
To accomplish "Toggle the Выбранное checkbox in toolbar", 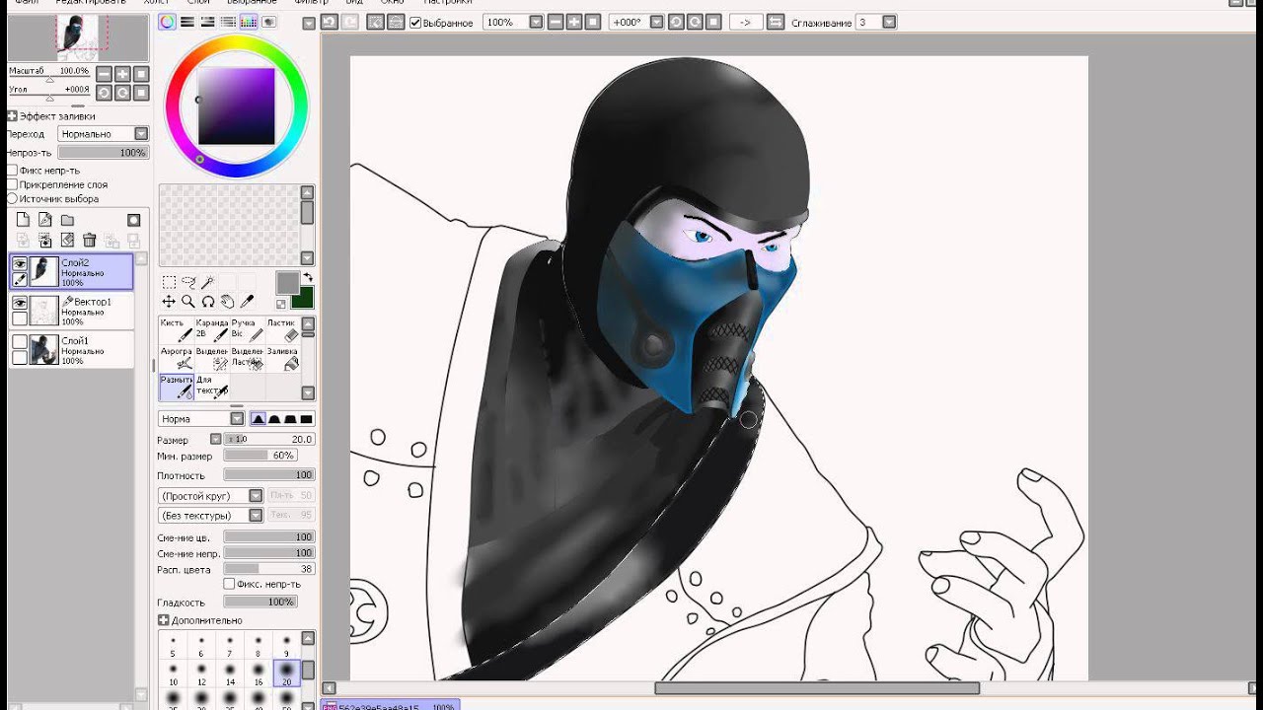I will point(415,23).
